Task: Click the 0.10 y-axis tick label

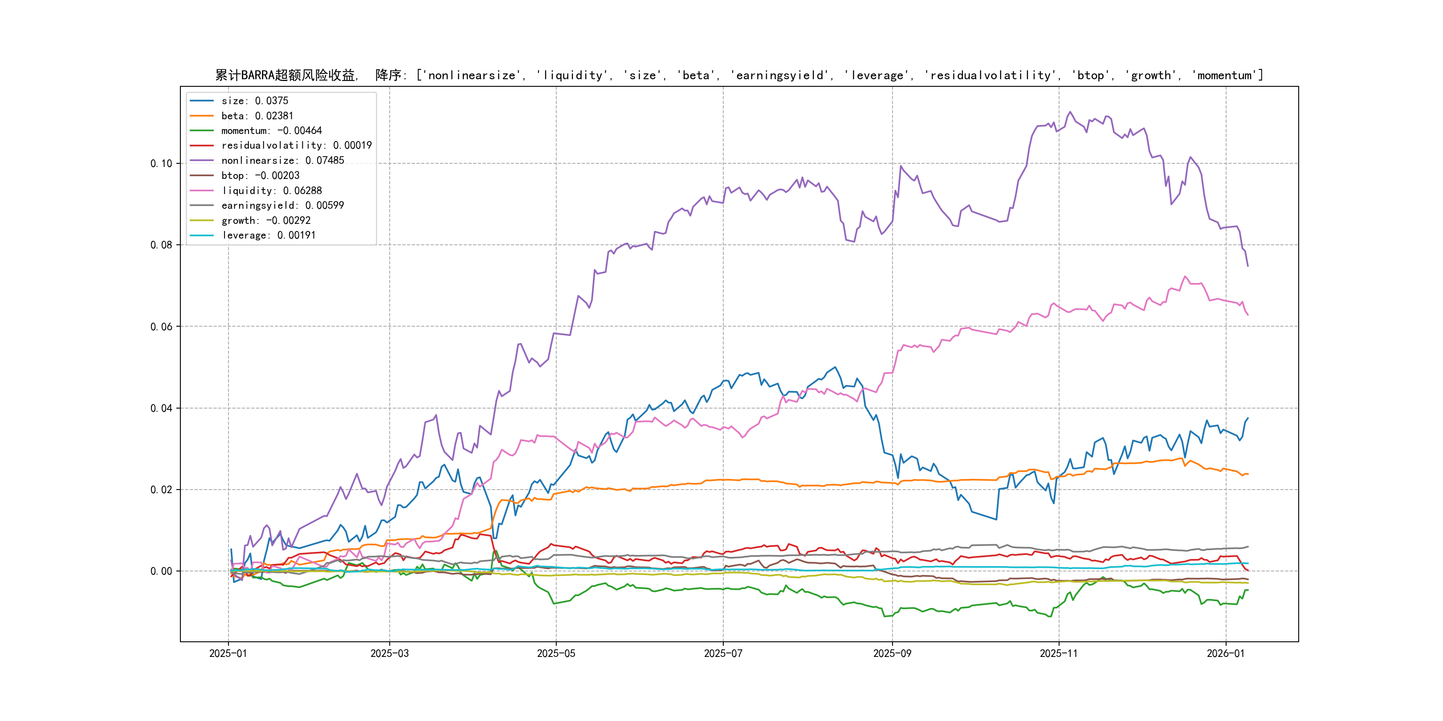Action: (161, 163)
